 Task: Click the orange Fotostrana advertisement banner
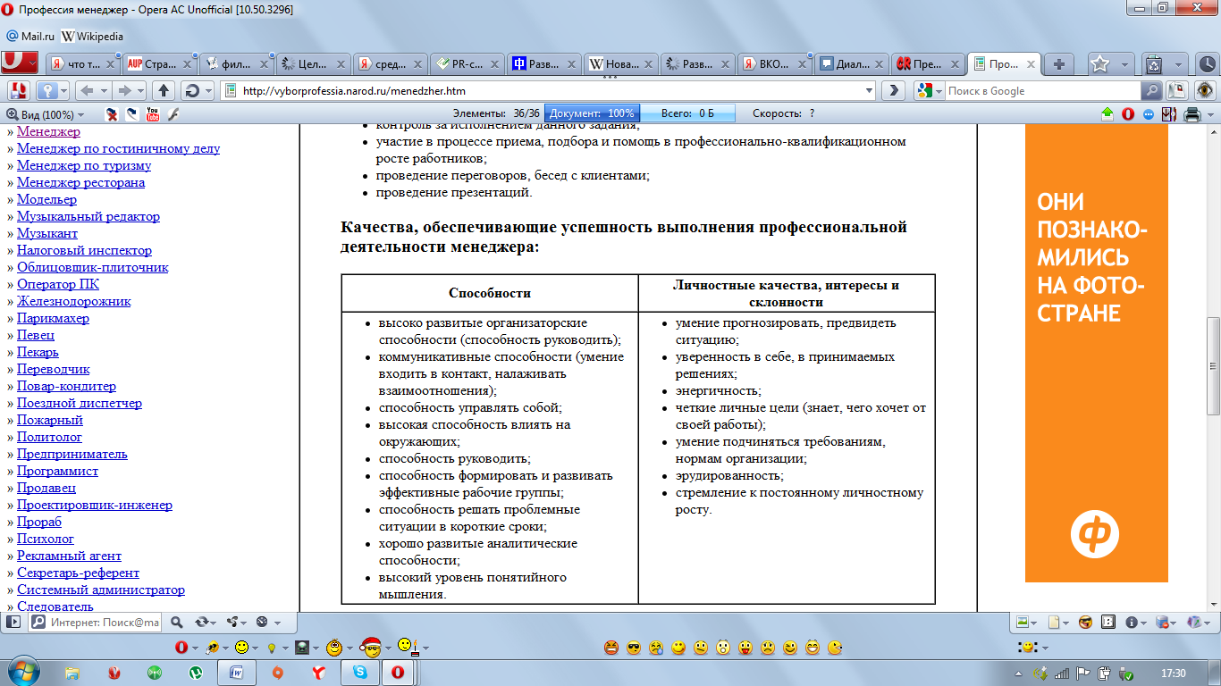coord(1097,354)
